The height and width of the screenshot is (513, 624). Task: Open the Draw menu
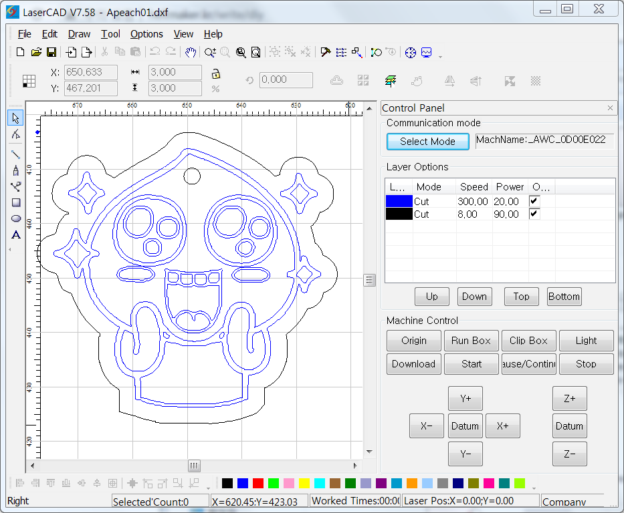click(x=79, y=34)
